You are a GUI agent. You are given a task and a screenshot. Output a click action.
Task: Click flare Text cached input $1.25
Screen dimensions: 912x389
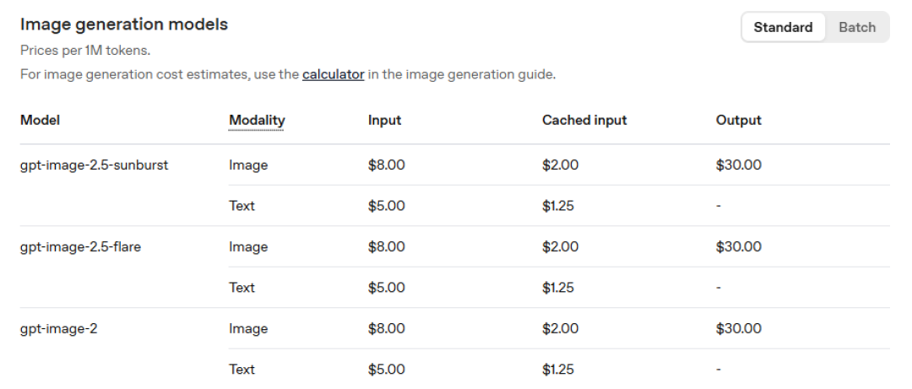558,288
